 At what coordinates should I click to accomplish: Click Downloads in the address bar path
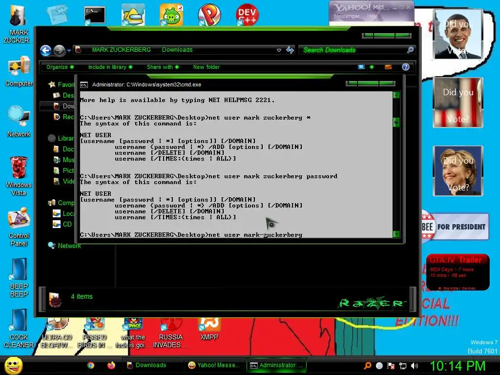point(177,50)
